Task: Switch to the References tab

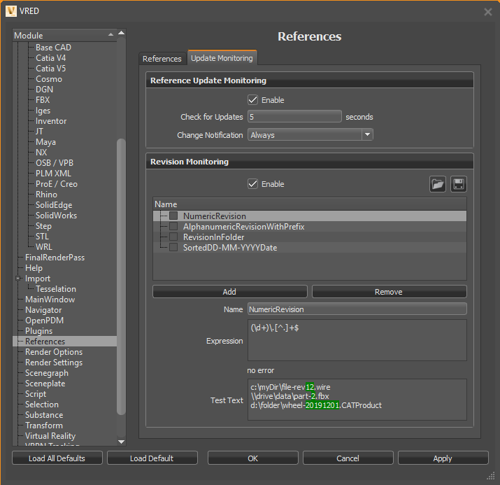Action: point(162,59)
